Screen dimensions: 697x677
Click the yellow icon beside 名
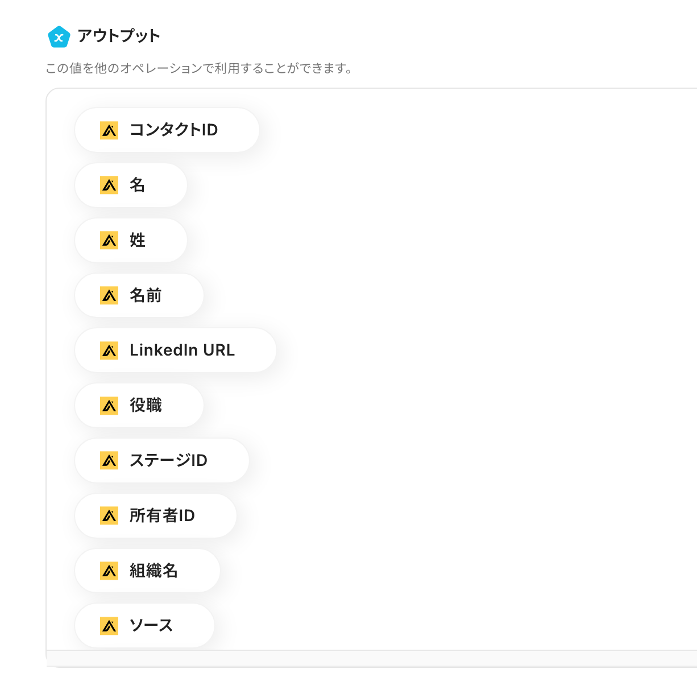coord(109,185)
